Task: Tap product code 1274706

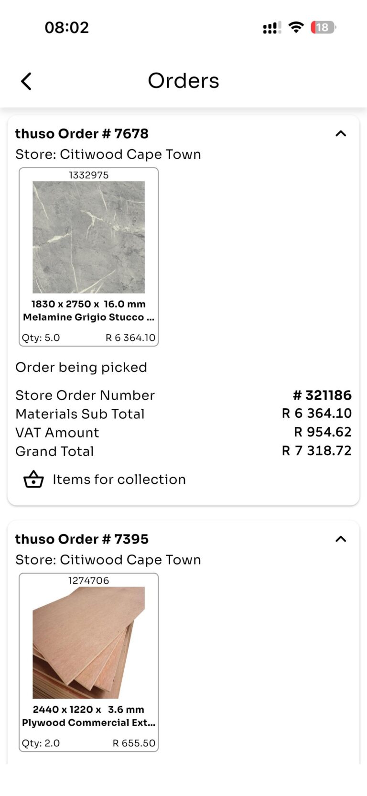Action: click(88, 580)
